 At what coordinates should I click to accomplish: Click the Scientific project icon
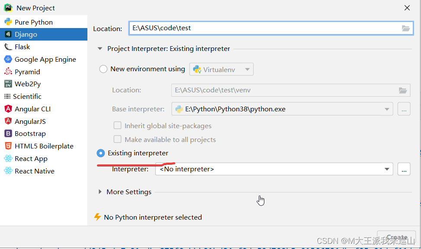(x=7, y=96)
